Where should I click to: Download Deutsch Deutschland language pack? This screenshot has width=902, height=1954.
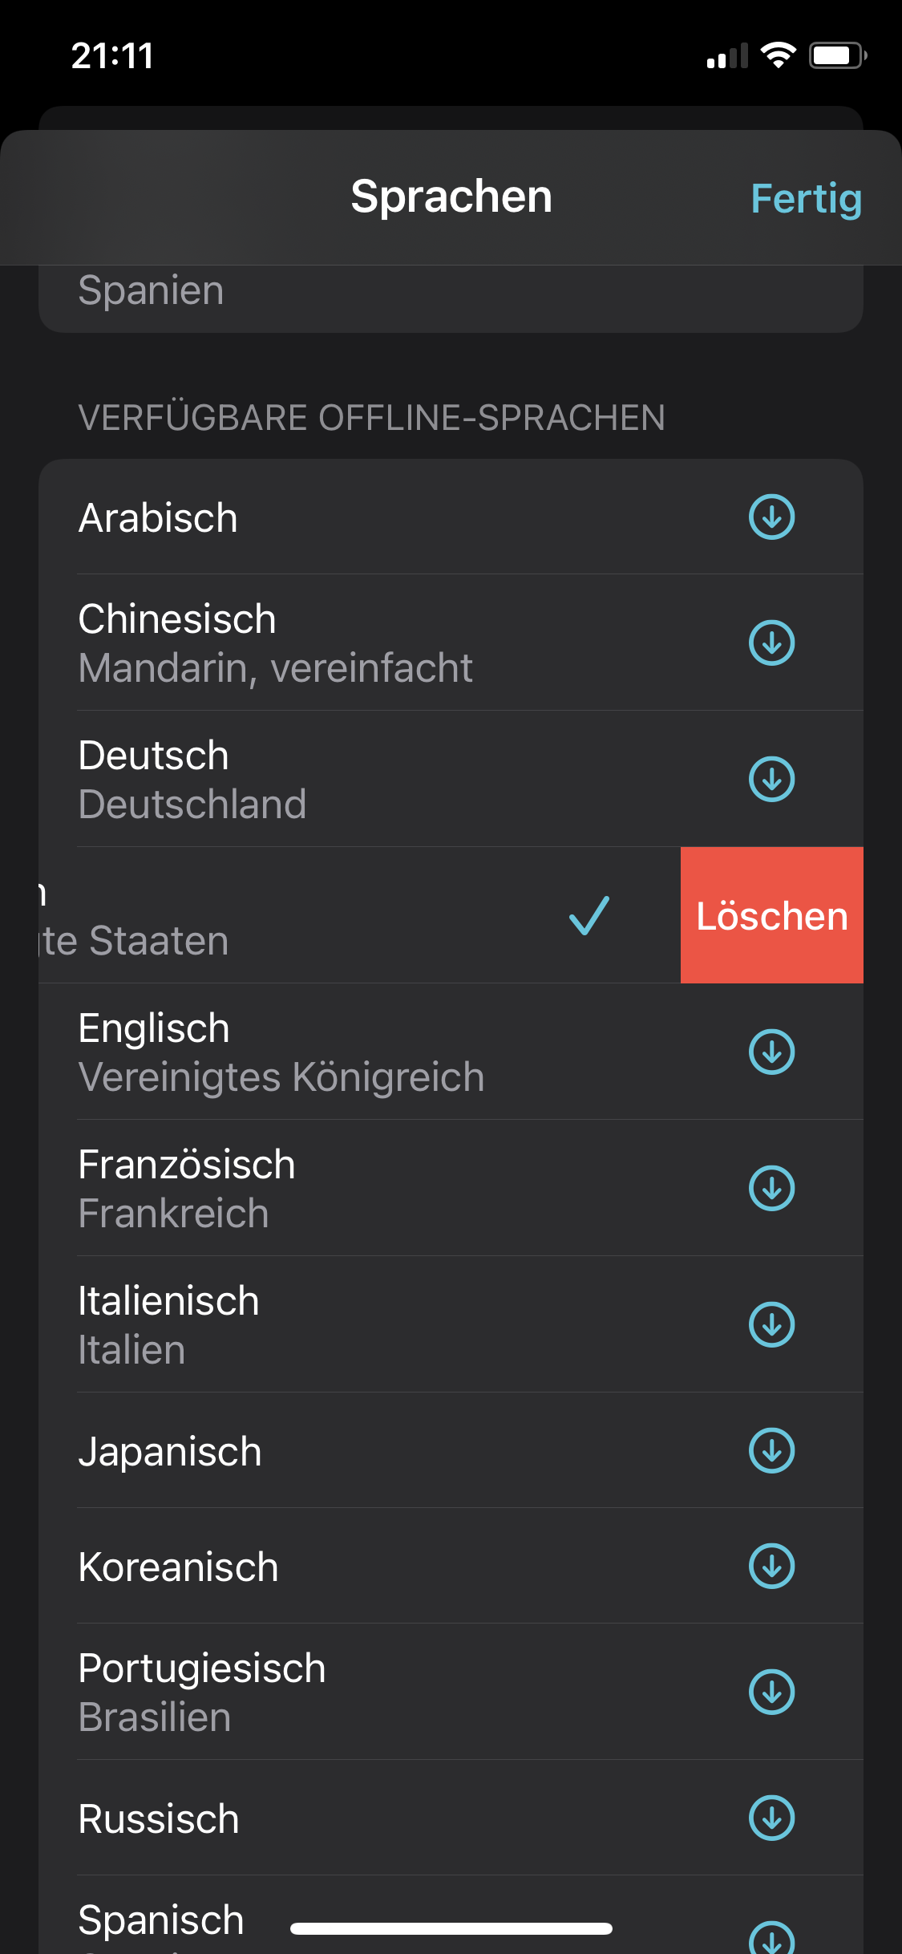pos(771,779)
